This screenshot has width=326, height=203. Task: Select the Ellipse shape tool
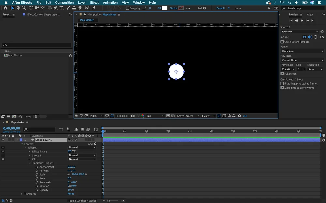[50, 8]
